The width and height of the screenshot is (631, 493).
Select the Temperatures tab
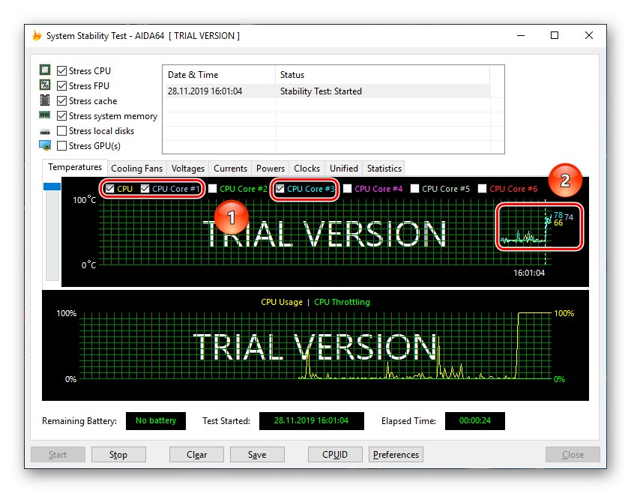pos(75,167)
